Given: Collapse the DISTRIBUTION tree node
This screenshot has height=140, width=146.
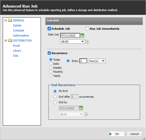Looking at the screenshot, I should [6, 41].
